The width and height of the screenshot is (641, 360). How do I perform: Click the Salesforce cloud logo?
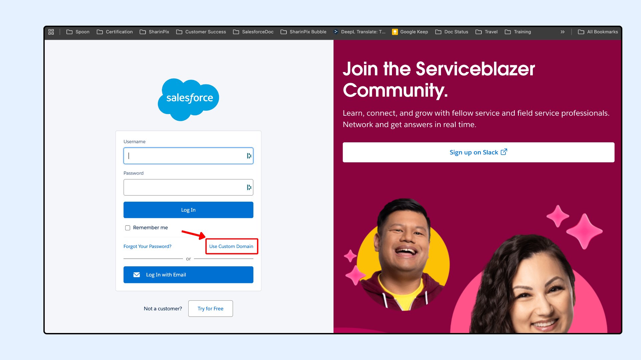(188, 99)
